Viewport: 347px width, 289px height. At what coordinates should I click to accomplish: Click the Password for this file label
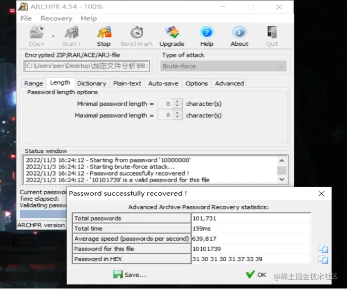[104, 249]
